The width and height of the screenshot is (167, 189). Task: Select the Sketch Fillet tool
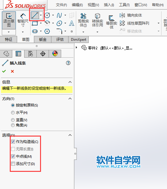59,31
